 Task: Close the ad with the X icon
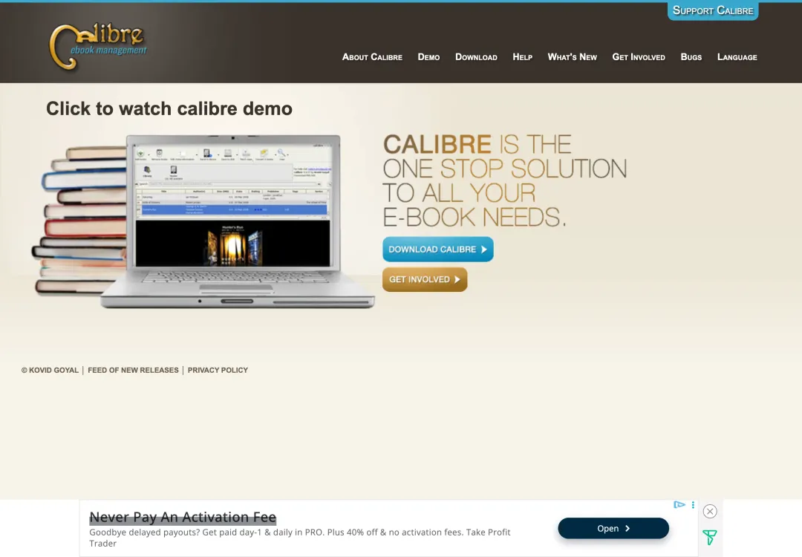[x=710, y=511]
